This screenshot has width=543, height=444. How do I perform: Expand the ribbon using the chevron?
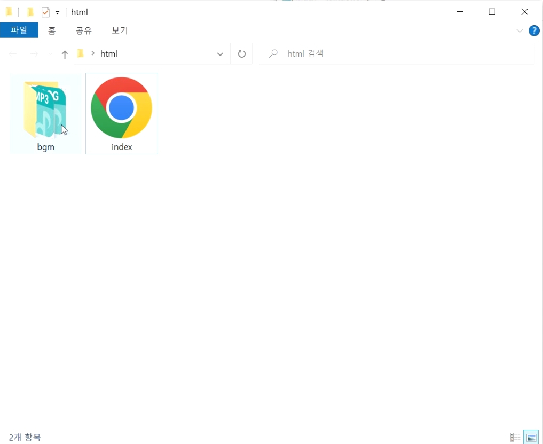(520, 31)
